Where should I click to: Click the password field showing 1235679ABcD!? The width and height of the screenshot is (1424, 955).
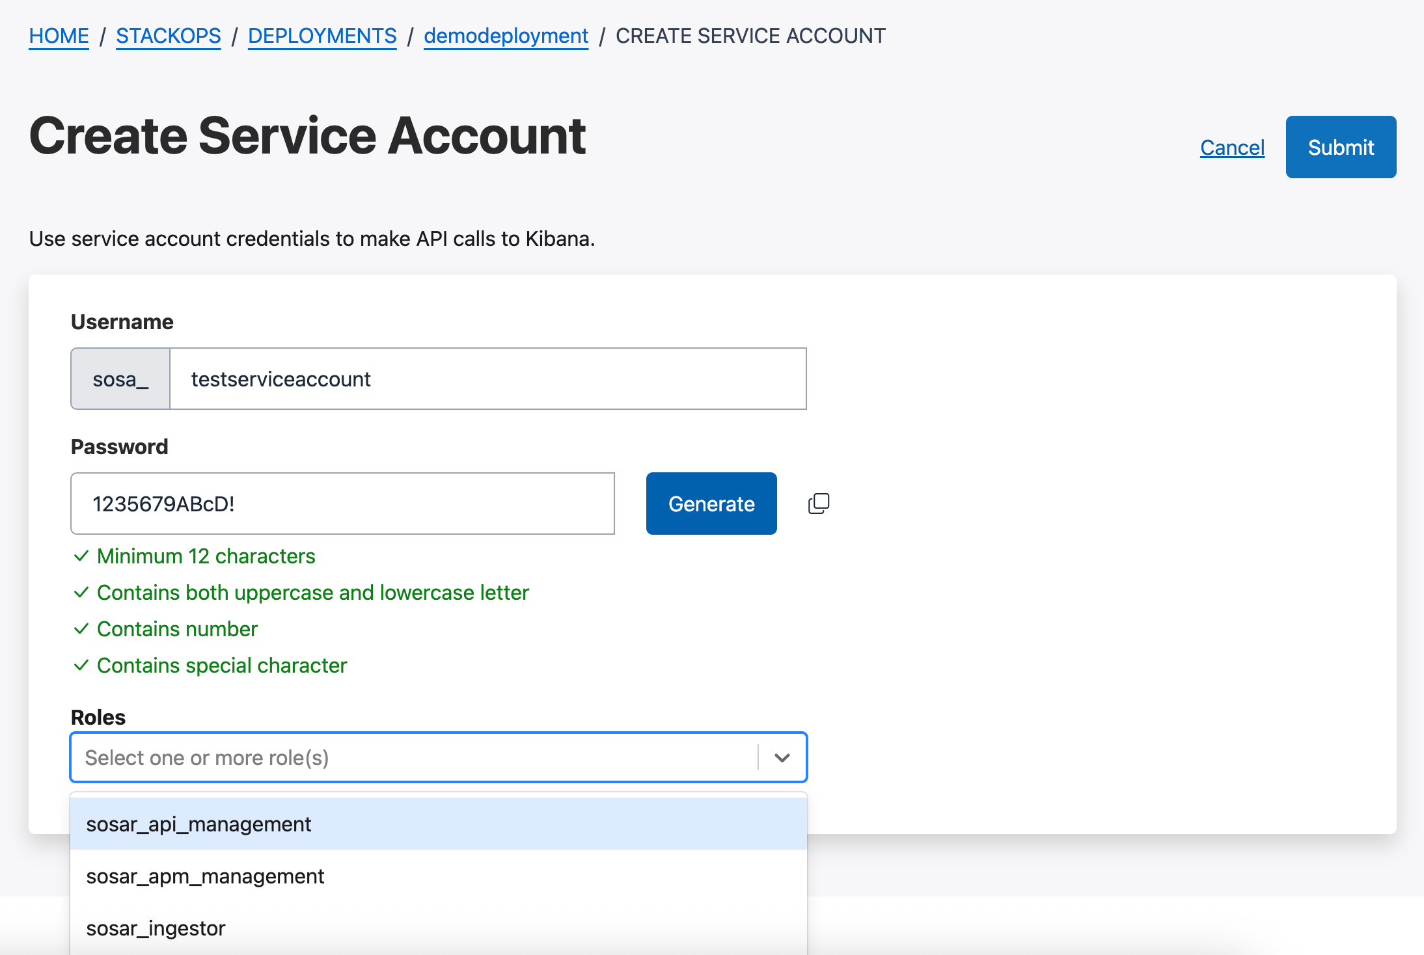[x=342, y=503]
